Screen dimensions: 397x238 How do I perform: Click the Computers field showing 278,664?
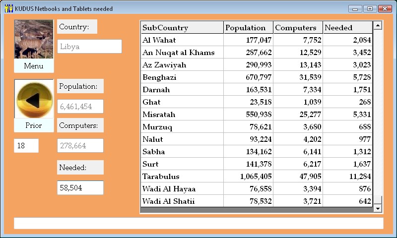(80, 146)
